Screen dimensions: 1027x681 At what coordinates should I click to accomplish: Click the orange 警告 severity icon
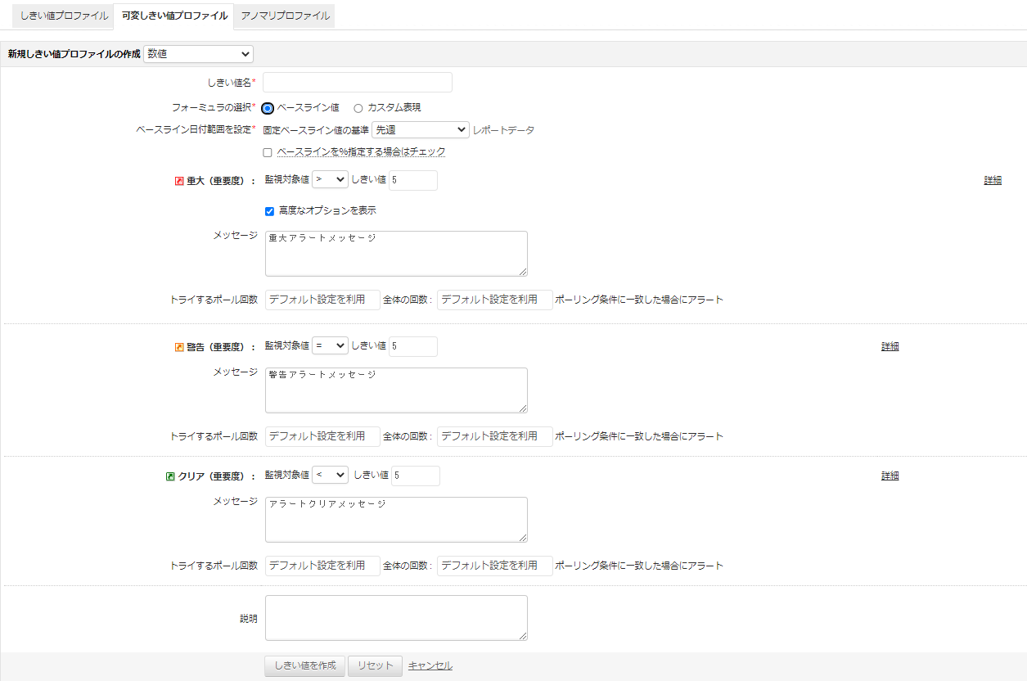(179, 347)
